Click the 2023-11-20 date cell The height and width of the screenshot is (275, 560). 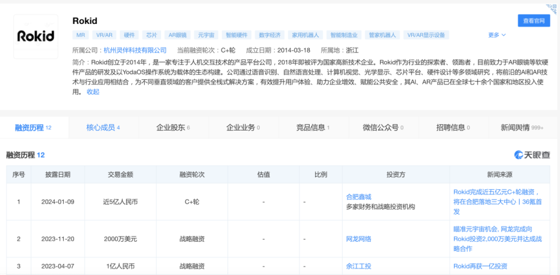tap(58, 239)
